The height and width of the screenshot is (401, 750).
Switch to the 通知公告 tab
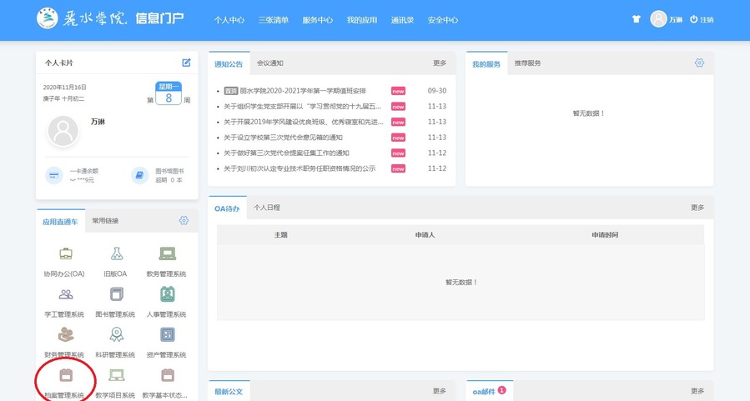tap(229, 64)
